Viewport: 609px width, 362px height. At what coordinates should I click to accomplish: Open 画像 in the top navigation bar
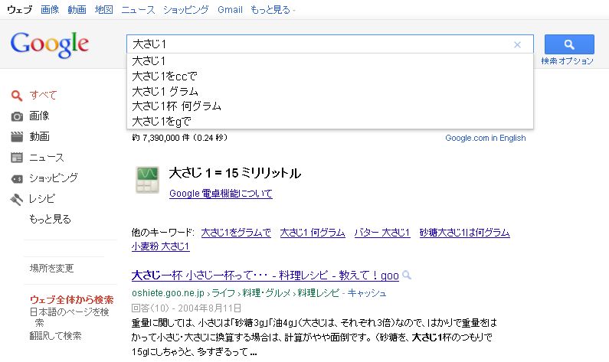pyautogui.click(x=50, y=10)
